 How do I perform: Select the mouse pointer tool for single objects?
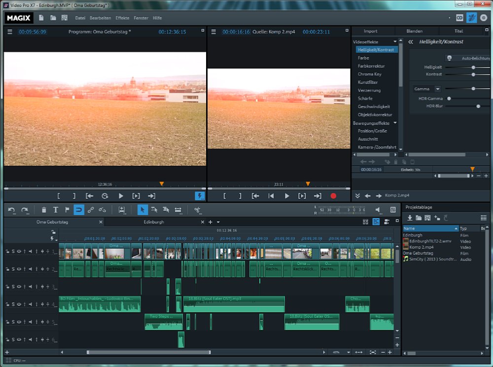click(142, 210)
